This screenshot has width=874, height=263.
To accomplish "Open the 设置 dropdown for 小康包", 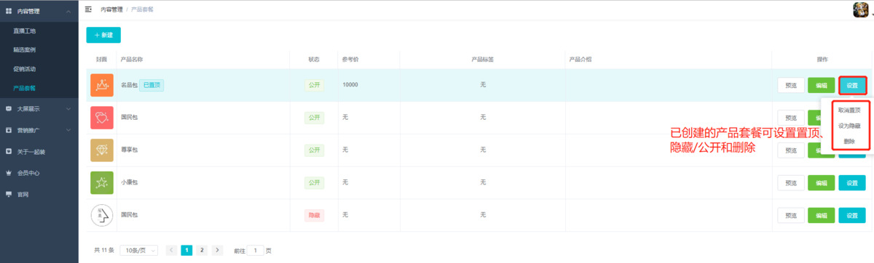I will click(x=852, y=183).
